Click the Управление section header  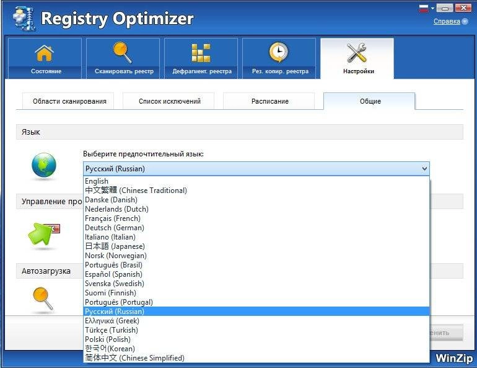point(50,201)
